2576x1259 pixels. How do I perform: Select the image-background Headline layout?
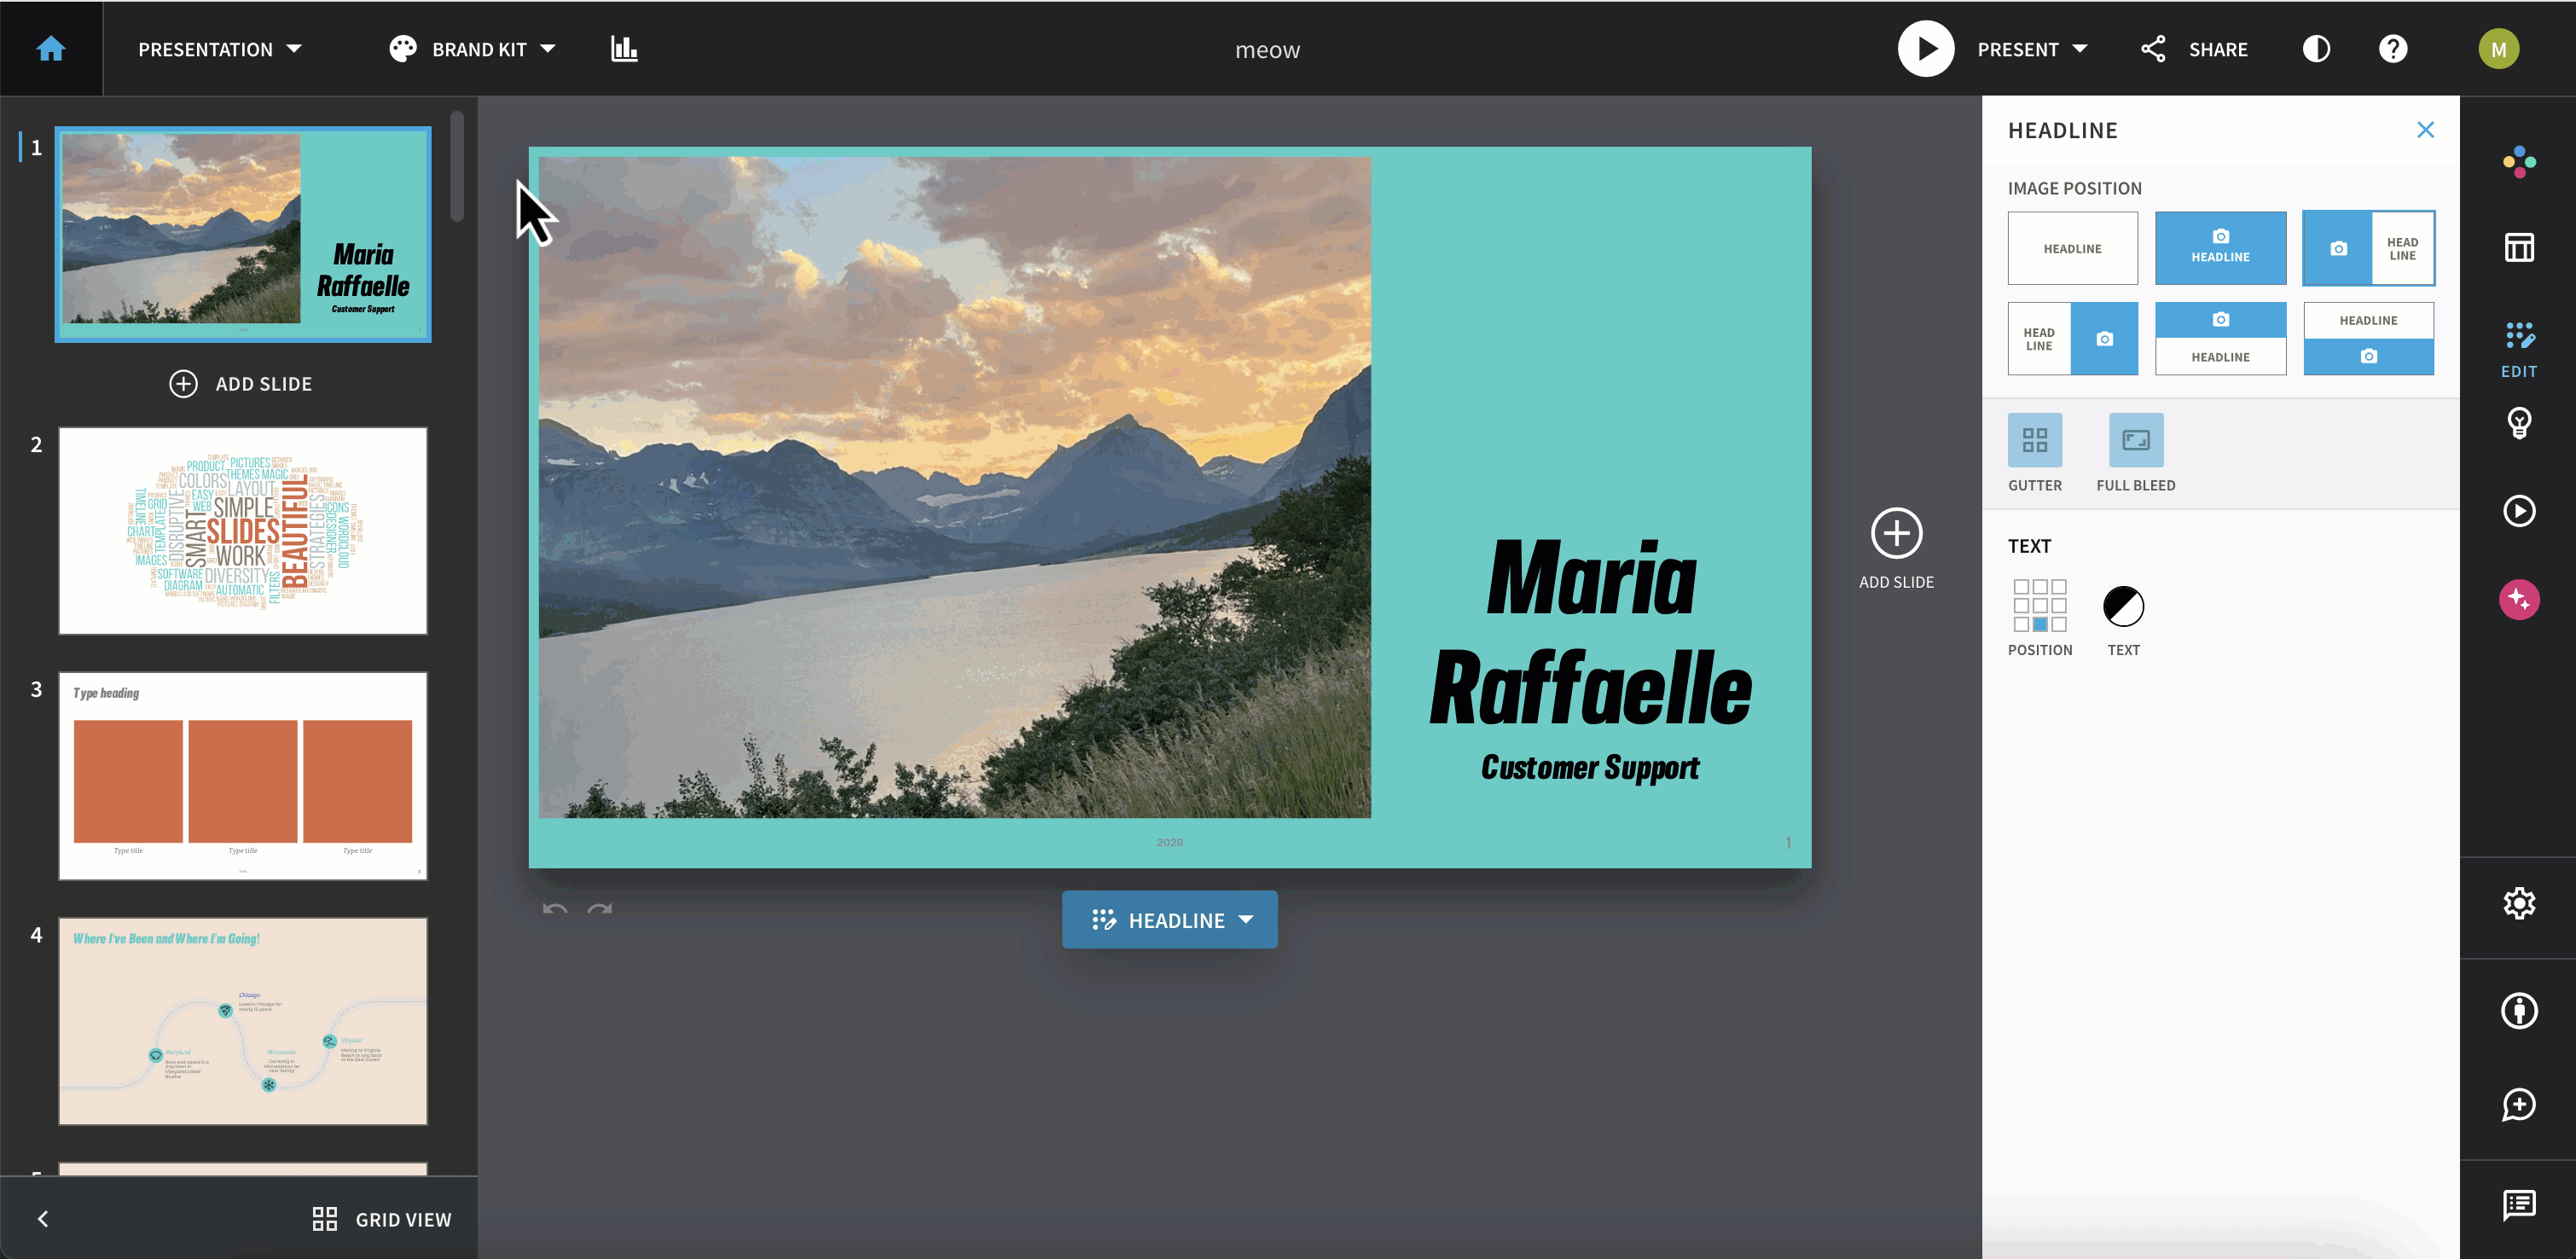pyautogui.click(x=2220, y=248)
